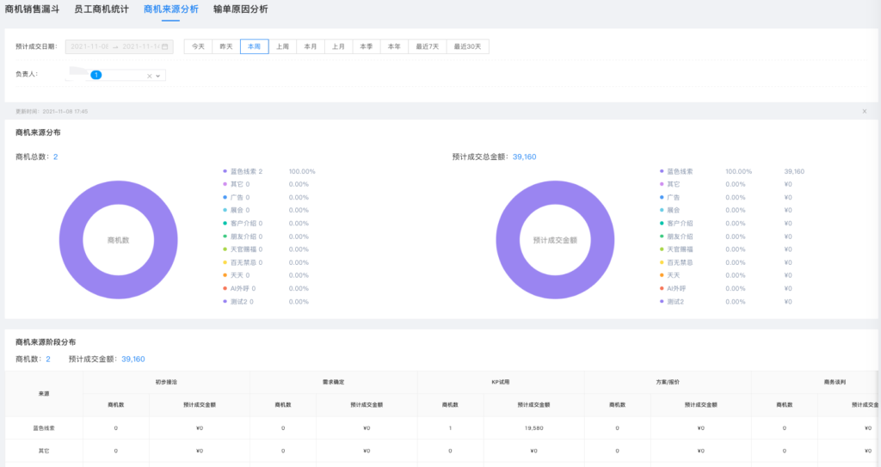
Task: Close the 更新时间 notice bar
Action: [x=864, y=112]
